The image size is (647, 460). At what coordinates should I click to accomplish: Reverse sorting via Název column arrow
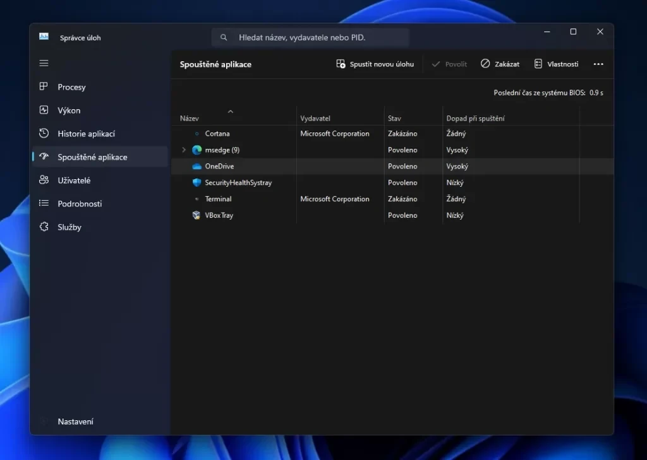point(230,112)
